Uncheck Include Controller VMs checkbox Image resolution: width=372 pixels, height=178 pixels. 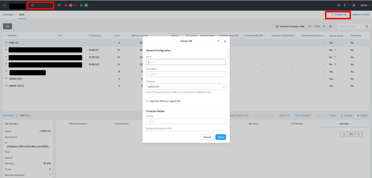click(277, 27)
